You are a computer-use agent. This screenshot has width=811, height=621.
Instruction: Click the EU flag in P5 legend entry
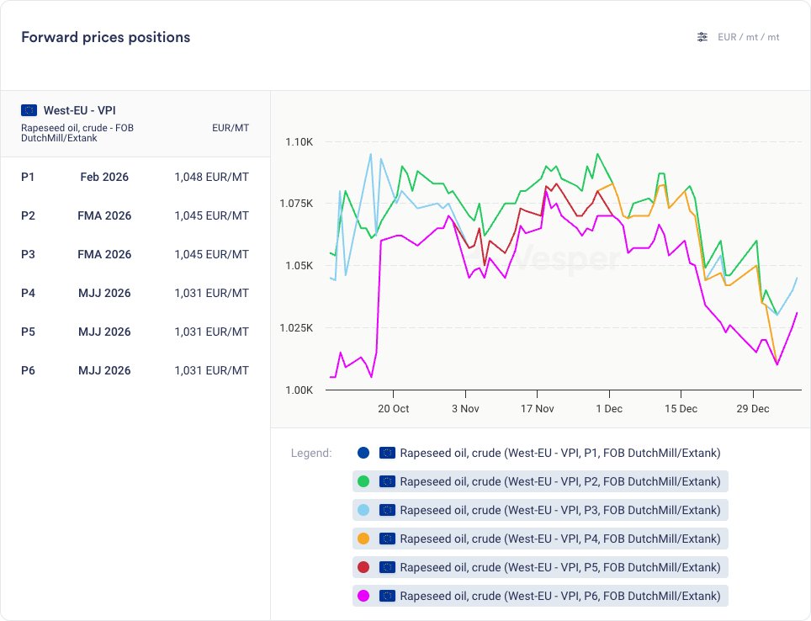coord(387,567)
